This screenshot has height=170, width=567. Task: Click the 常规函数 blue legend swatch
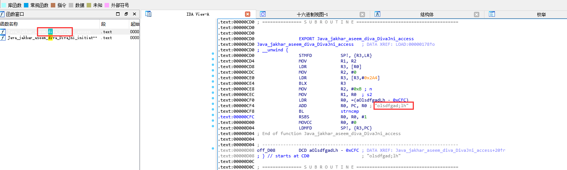(x=27, y=5)
